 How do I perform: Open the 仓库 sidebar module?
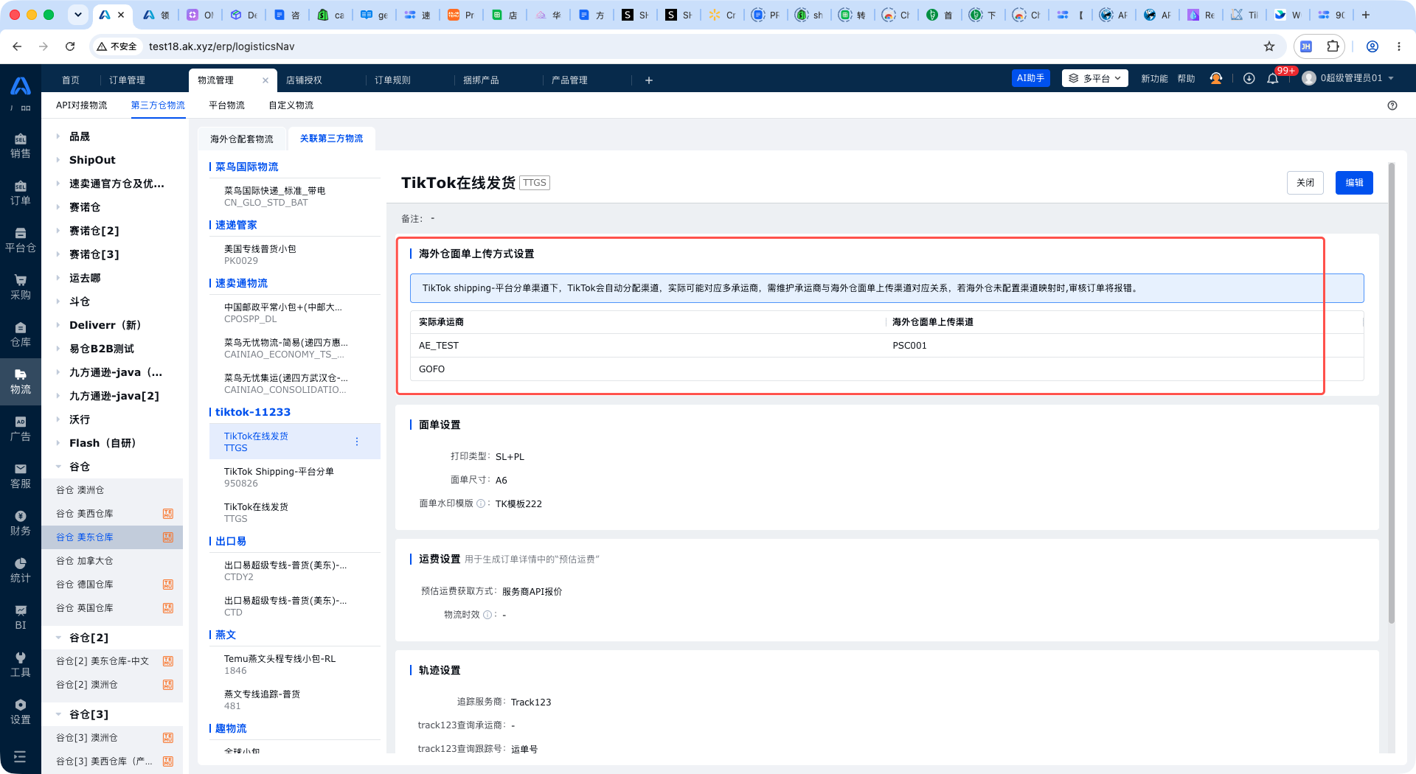(21, 335)
